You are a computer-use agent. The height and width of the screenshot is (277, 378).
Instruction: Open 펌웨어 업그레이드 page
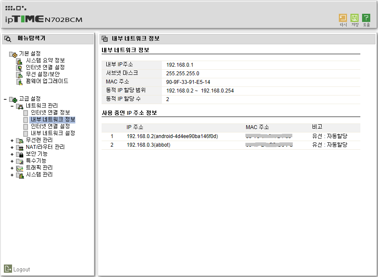(47, 81)
